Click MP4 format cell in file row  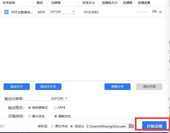tap(41, 12)
